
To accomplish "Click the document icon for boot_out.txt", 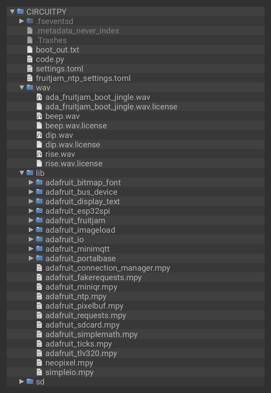I will click(x=30, y=50).
